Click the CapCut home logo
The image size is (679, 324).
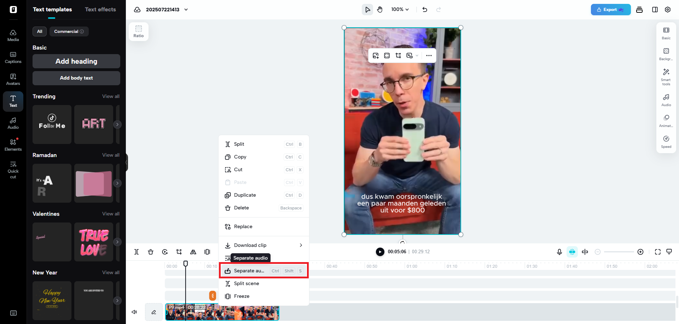coord(13,10)
